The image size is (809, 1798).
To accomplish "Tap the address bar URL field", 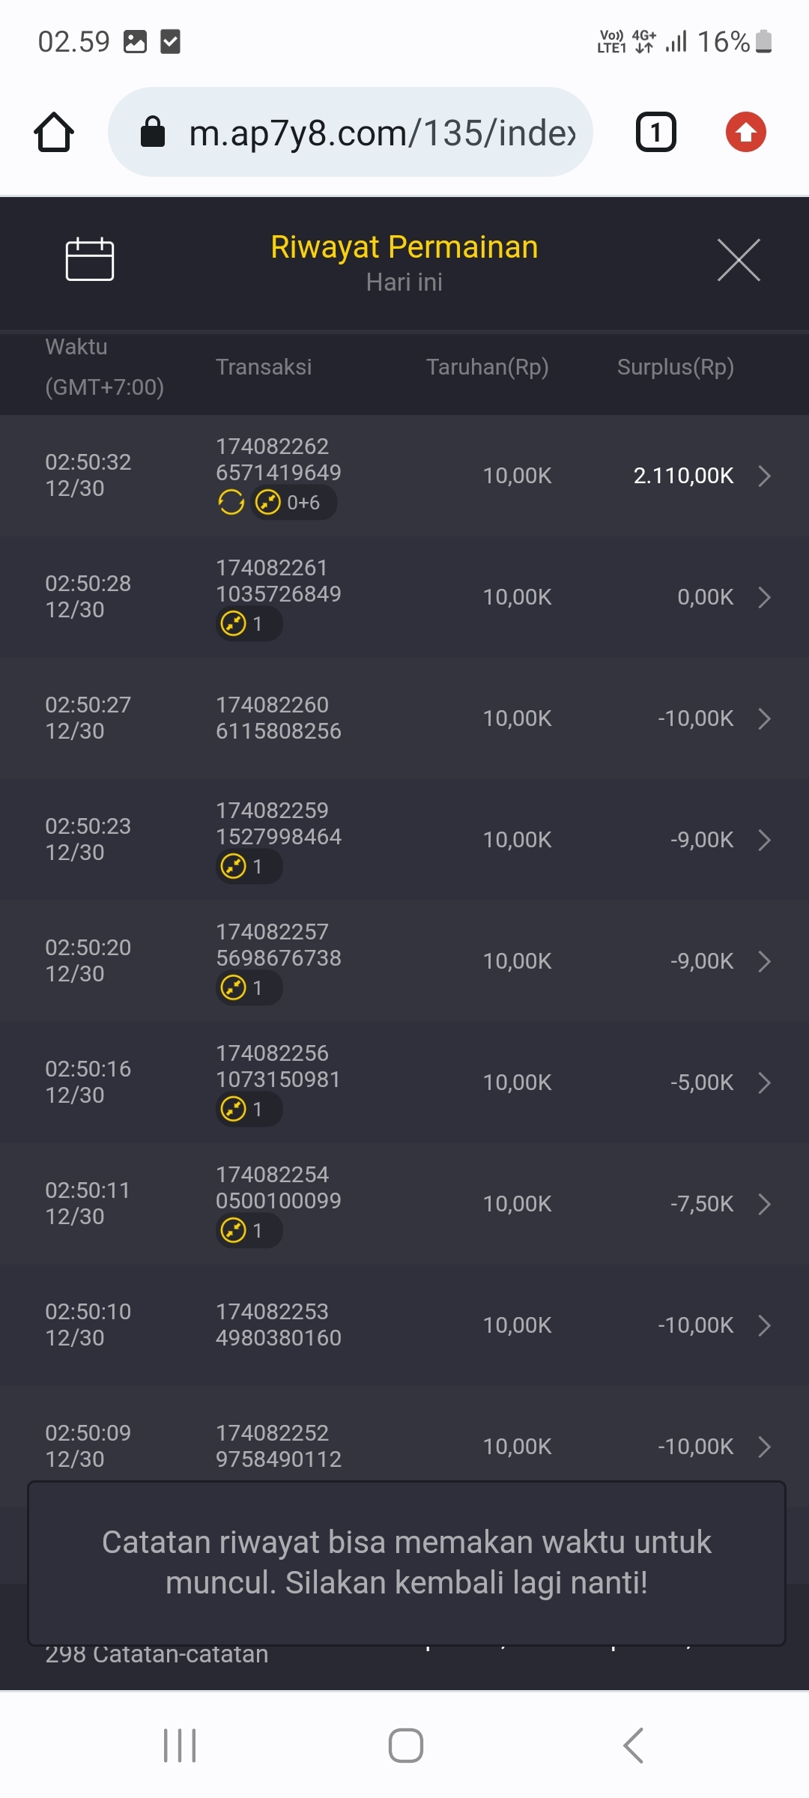I will click(x=382, y=133).
